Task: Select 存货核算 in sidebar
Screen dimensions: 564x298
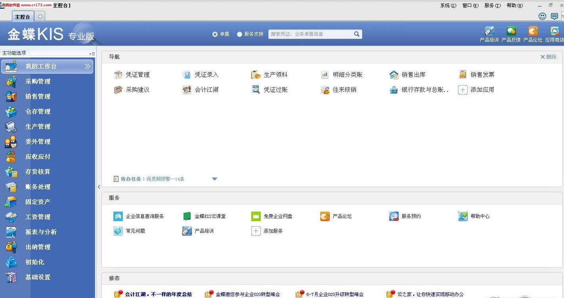Action: 48,172
